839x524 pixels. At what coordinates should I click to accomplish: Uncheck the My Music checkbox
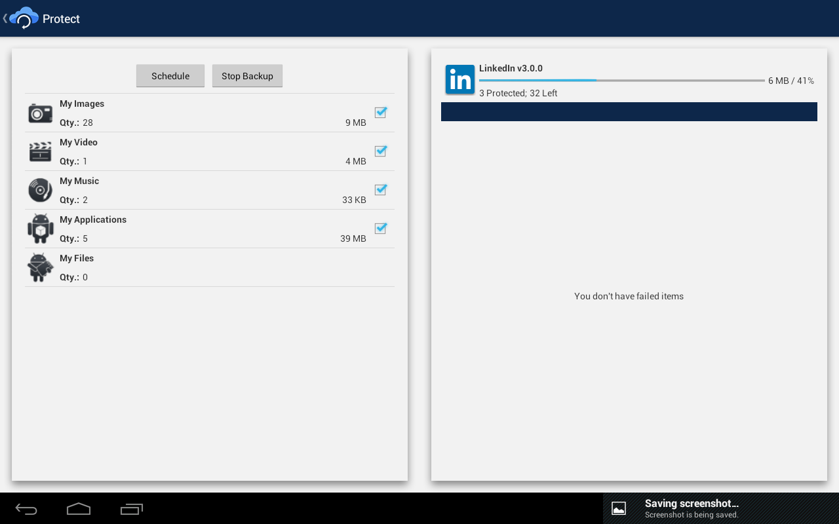click(380, 189)
